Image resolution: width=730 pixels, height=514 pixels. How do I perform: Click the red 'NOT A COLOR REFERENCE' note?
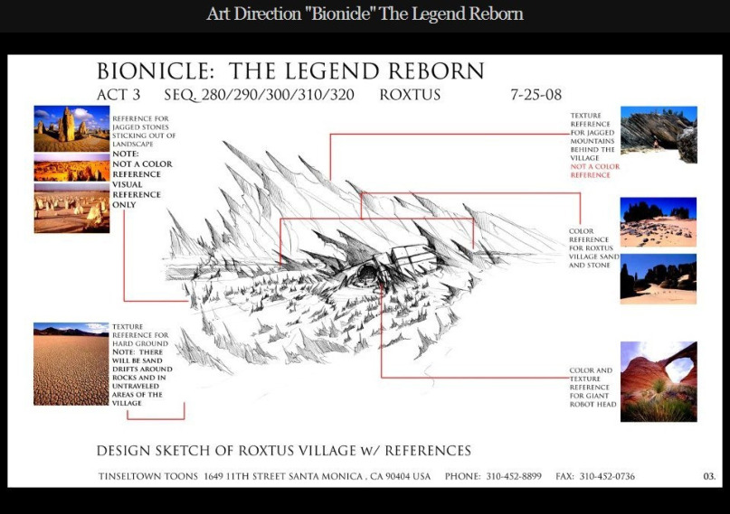coord(595,171)
